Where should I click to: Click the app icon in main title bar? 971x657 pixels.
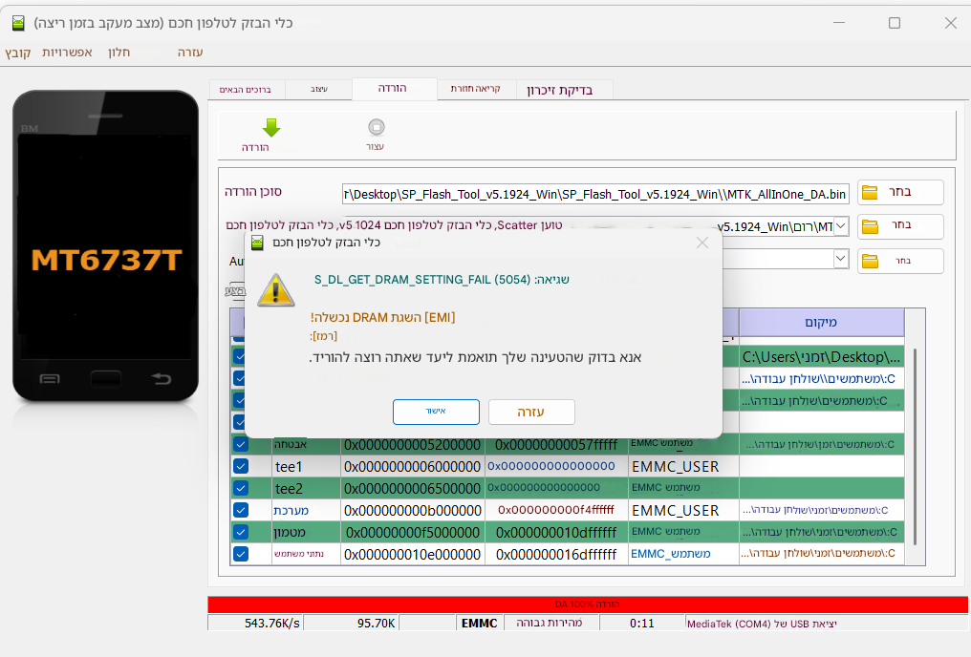pyautogui.click(x=18, y=22)
